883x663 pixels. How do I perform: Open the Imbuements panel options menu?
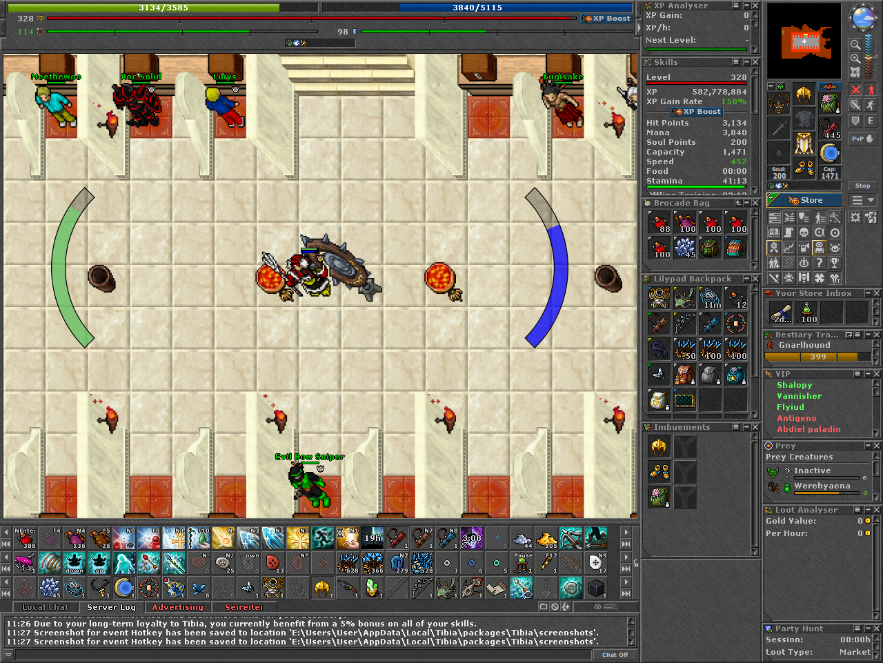pyautogui.click(x=735, y=427)
